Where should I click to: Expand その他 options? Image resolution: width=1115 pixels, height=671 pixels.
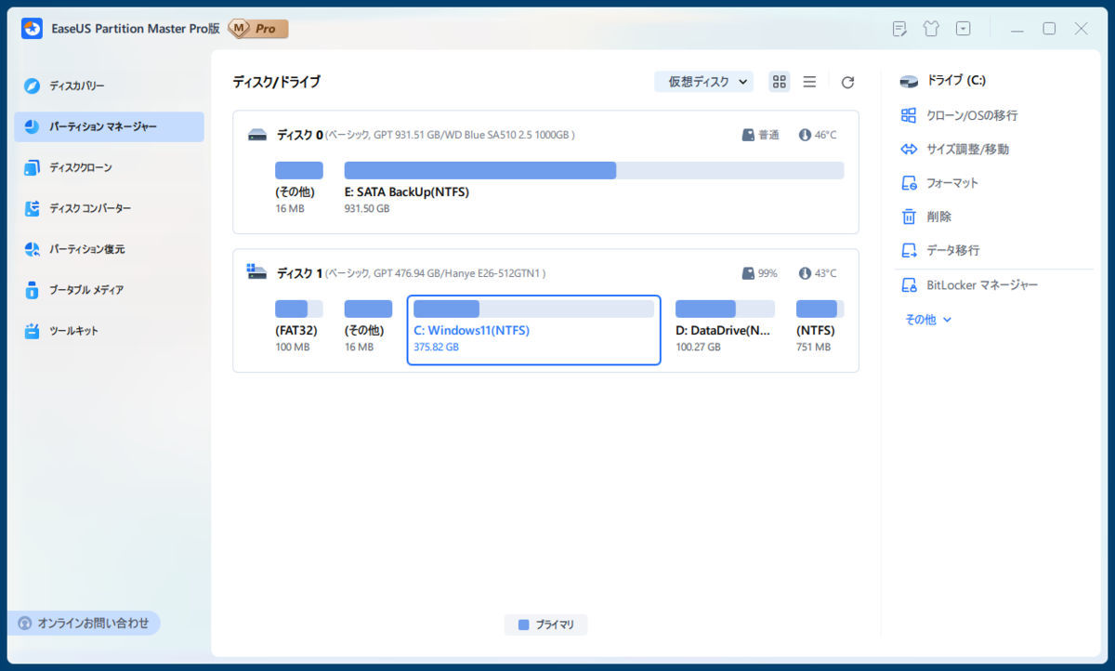point(928,319)
